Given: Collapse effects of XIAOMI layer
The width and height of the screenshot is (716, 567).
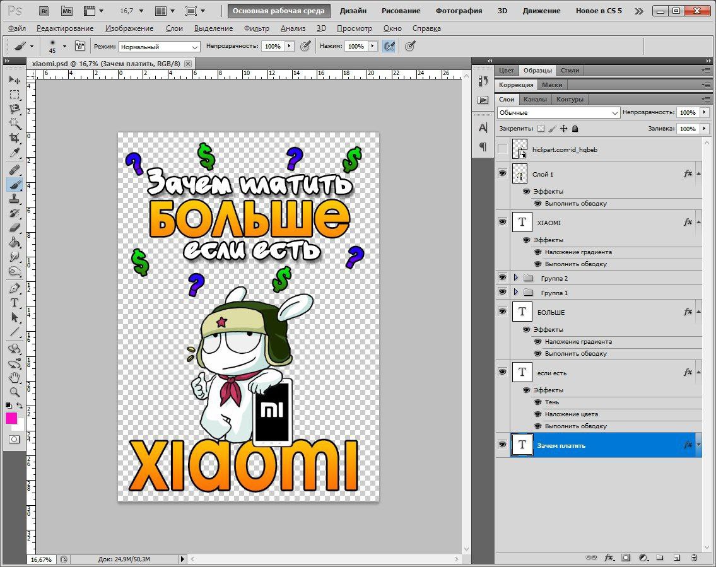Looking at the screenshot, I should coord(698,222).
